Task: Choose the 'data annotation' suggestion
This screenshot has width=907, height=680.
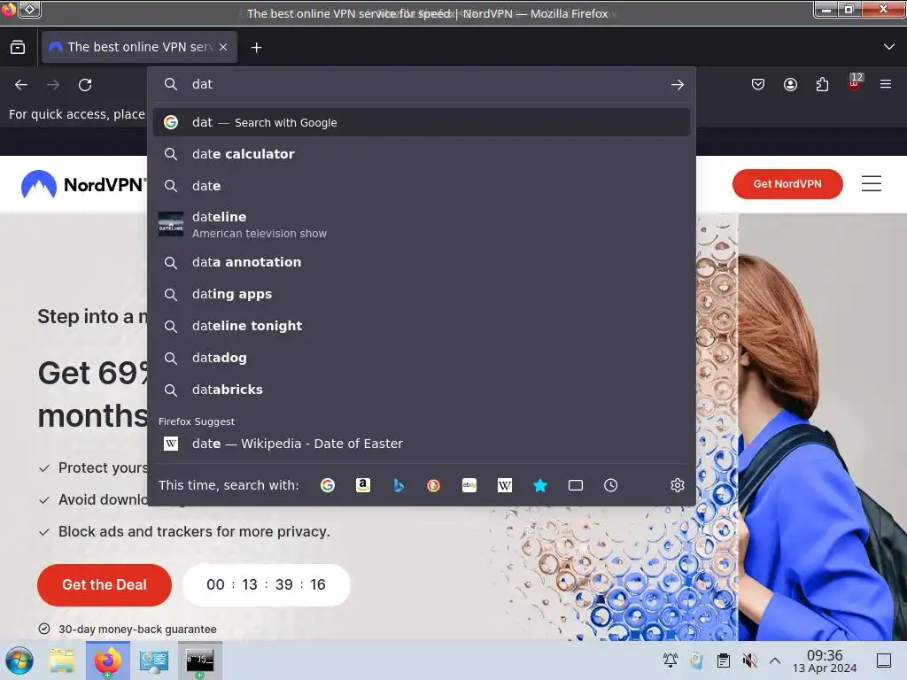Action: pyautogui.click(x=421, y=262)
